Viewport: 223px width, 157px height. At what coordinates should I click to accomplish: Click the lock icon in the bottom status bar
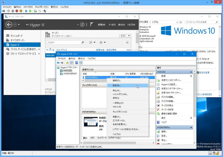click(217, 153)
